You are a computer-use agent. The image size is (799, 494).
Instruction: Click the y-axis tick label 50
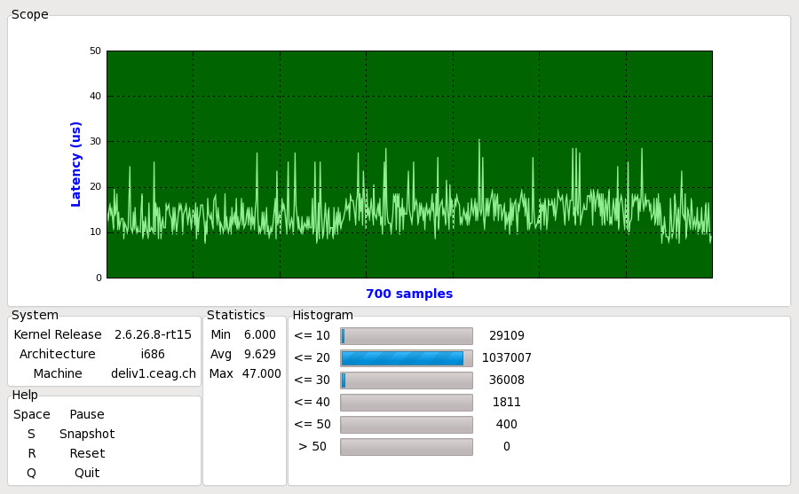pos(95,51)
